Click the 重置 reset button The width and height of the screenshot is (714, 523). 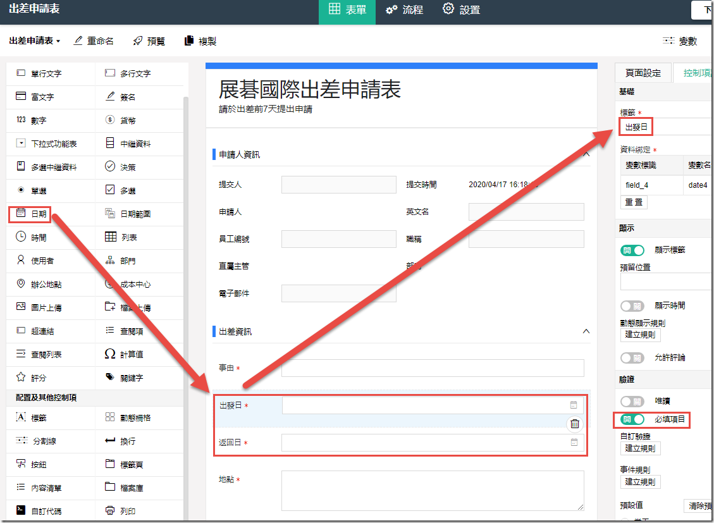[x=634, y=202]
